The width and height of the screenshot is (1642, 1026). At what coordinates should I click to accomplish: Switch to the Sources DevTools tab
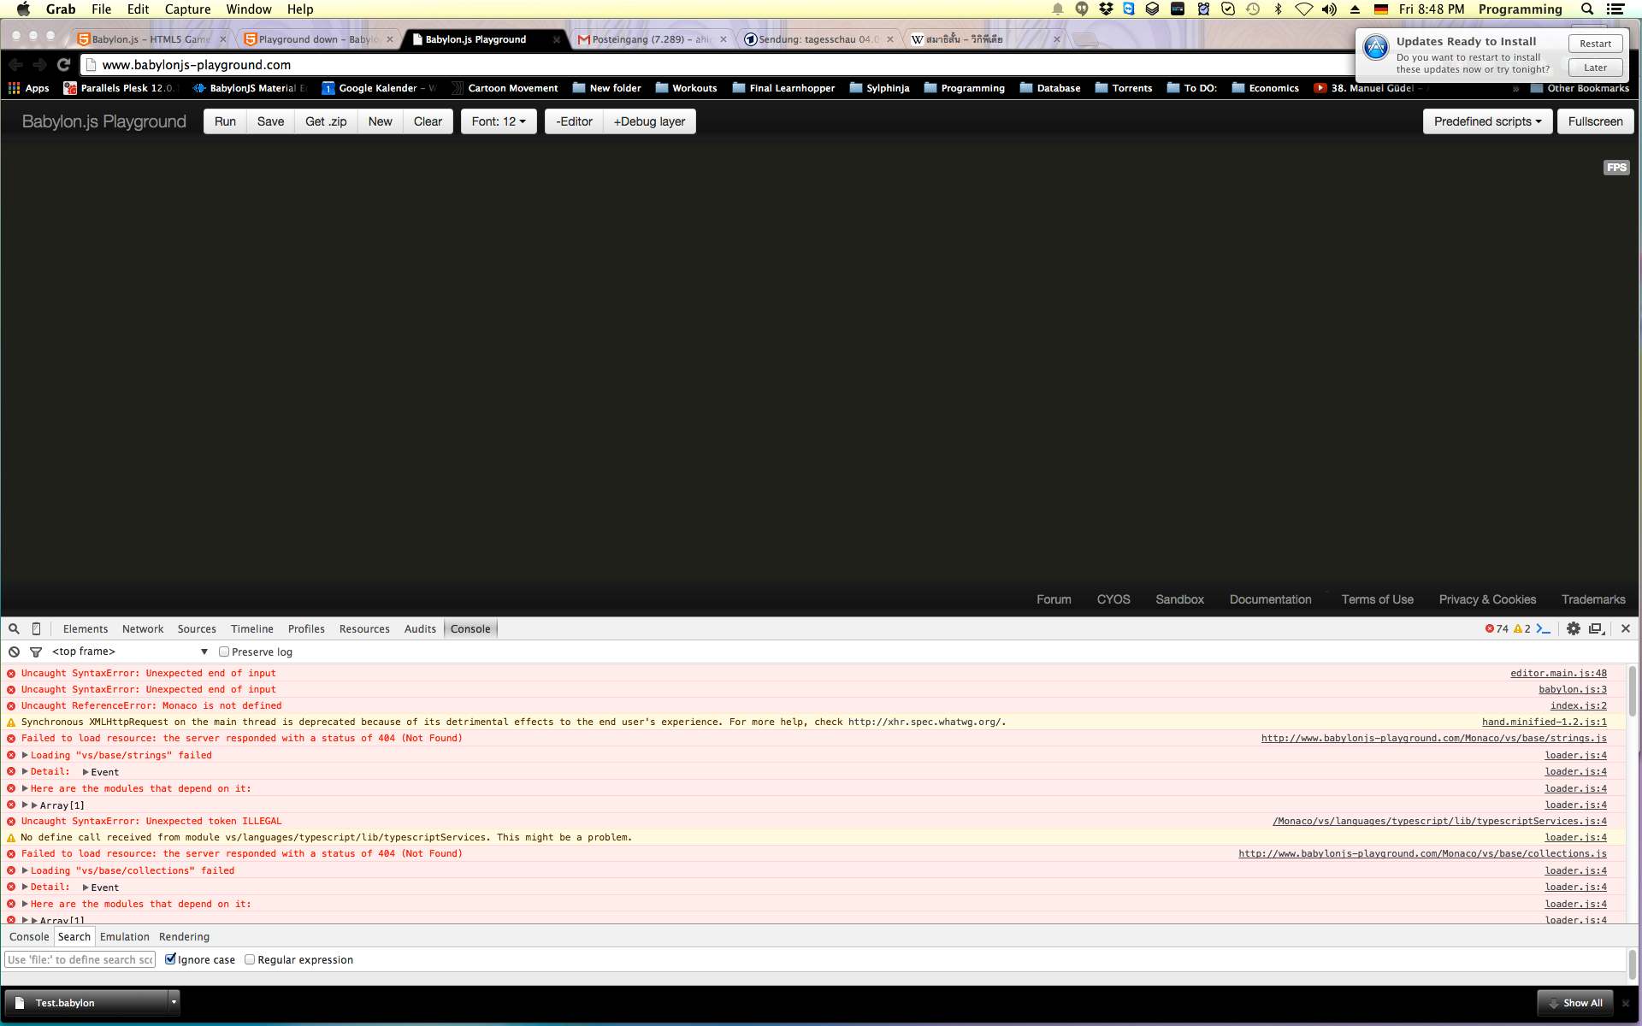tap(197, 628)
